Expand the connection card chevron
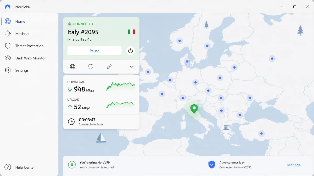This screenshot has height=176, width=314. [x=131, y=67]
